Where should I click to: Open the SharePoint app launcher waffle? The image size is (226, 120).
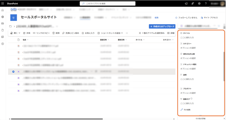[x=3, y=4]
